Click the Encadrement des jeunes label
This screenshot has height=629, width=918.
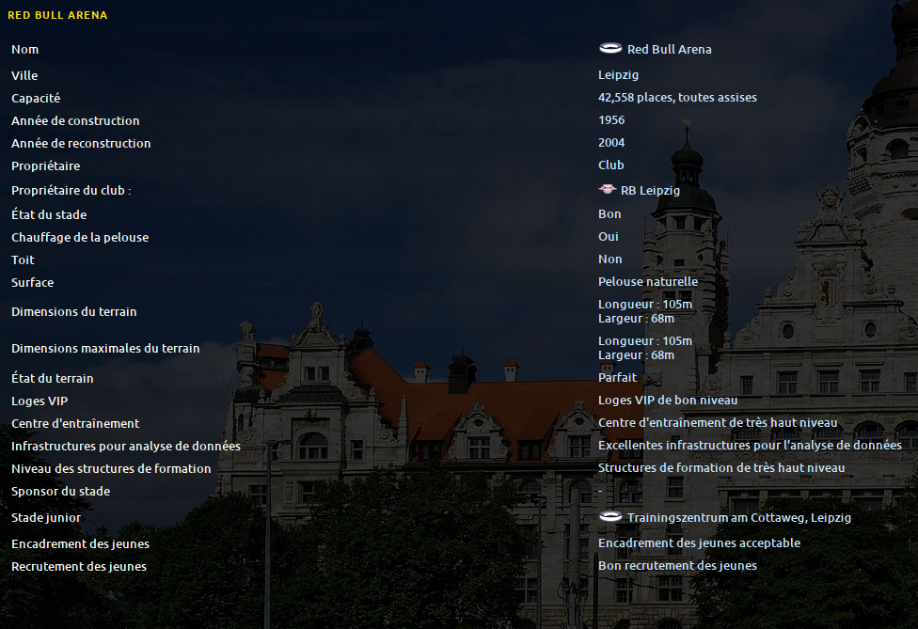[80, 544]
